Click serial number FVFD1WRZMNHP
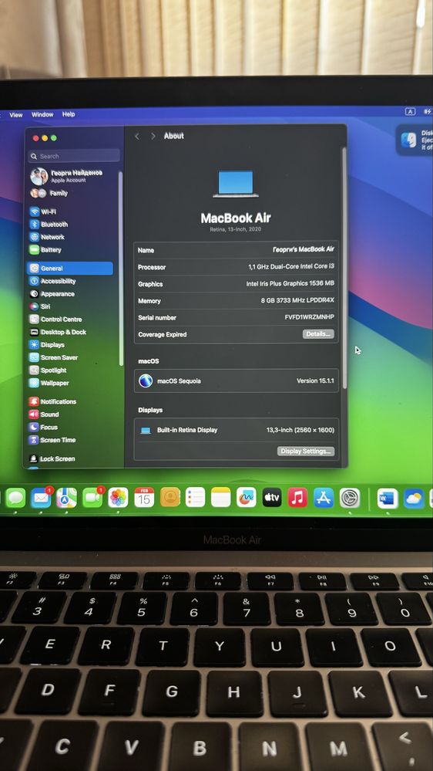433x771 pixels. pyautogui.click(x=309, y=318)
